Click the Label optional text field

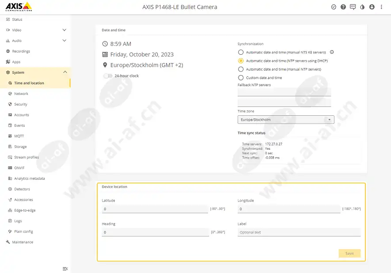tap(299, 232)
